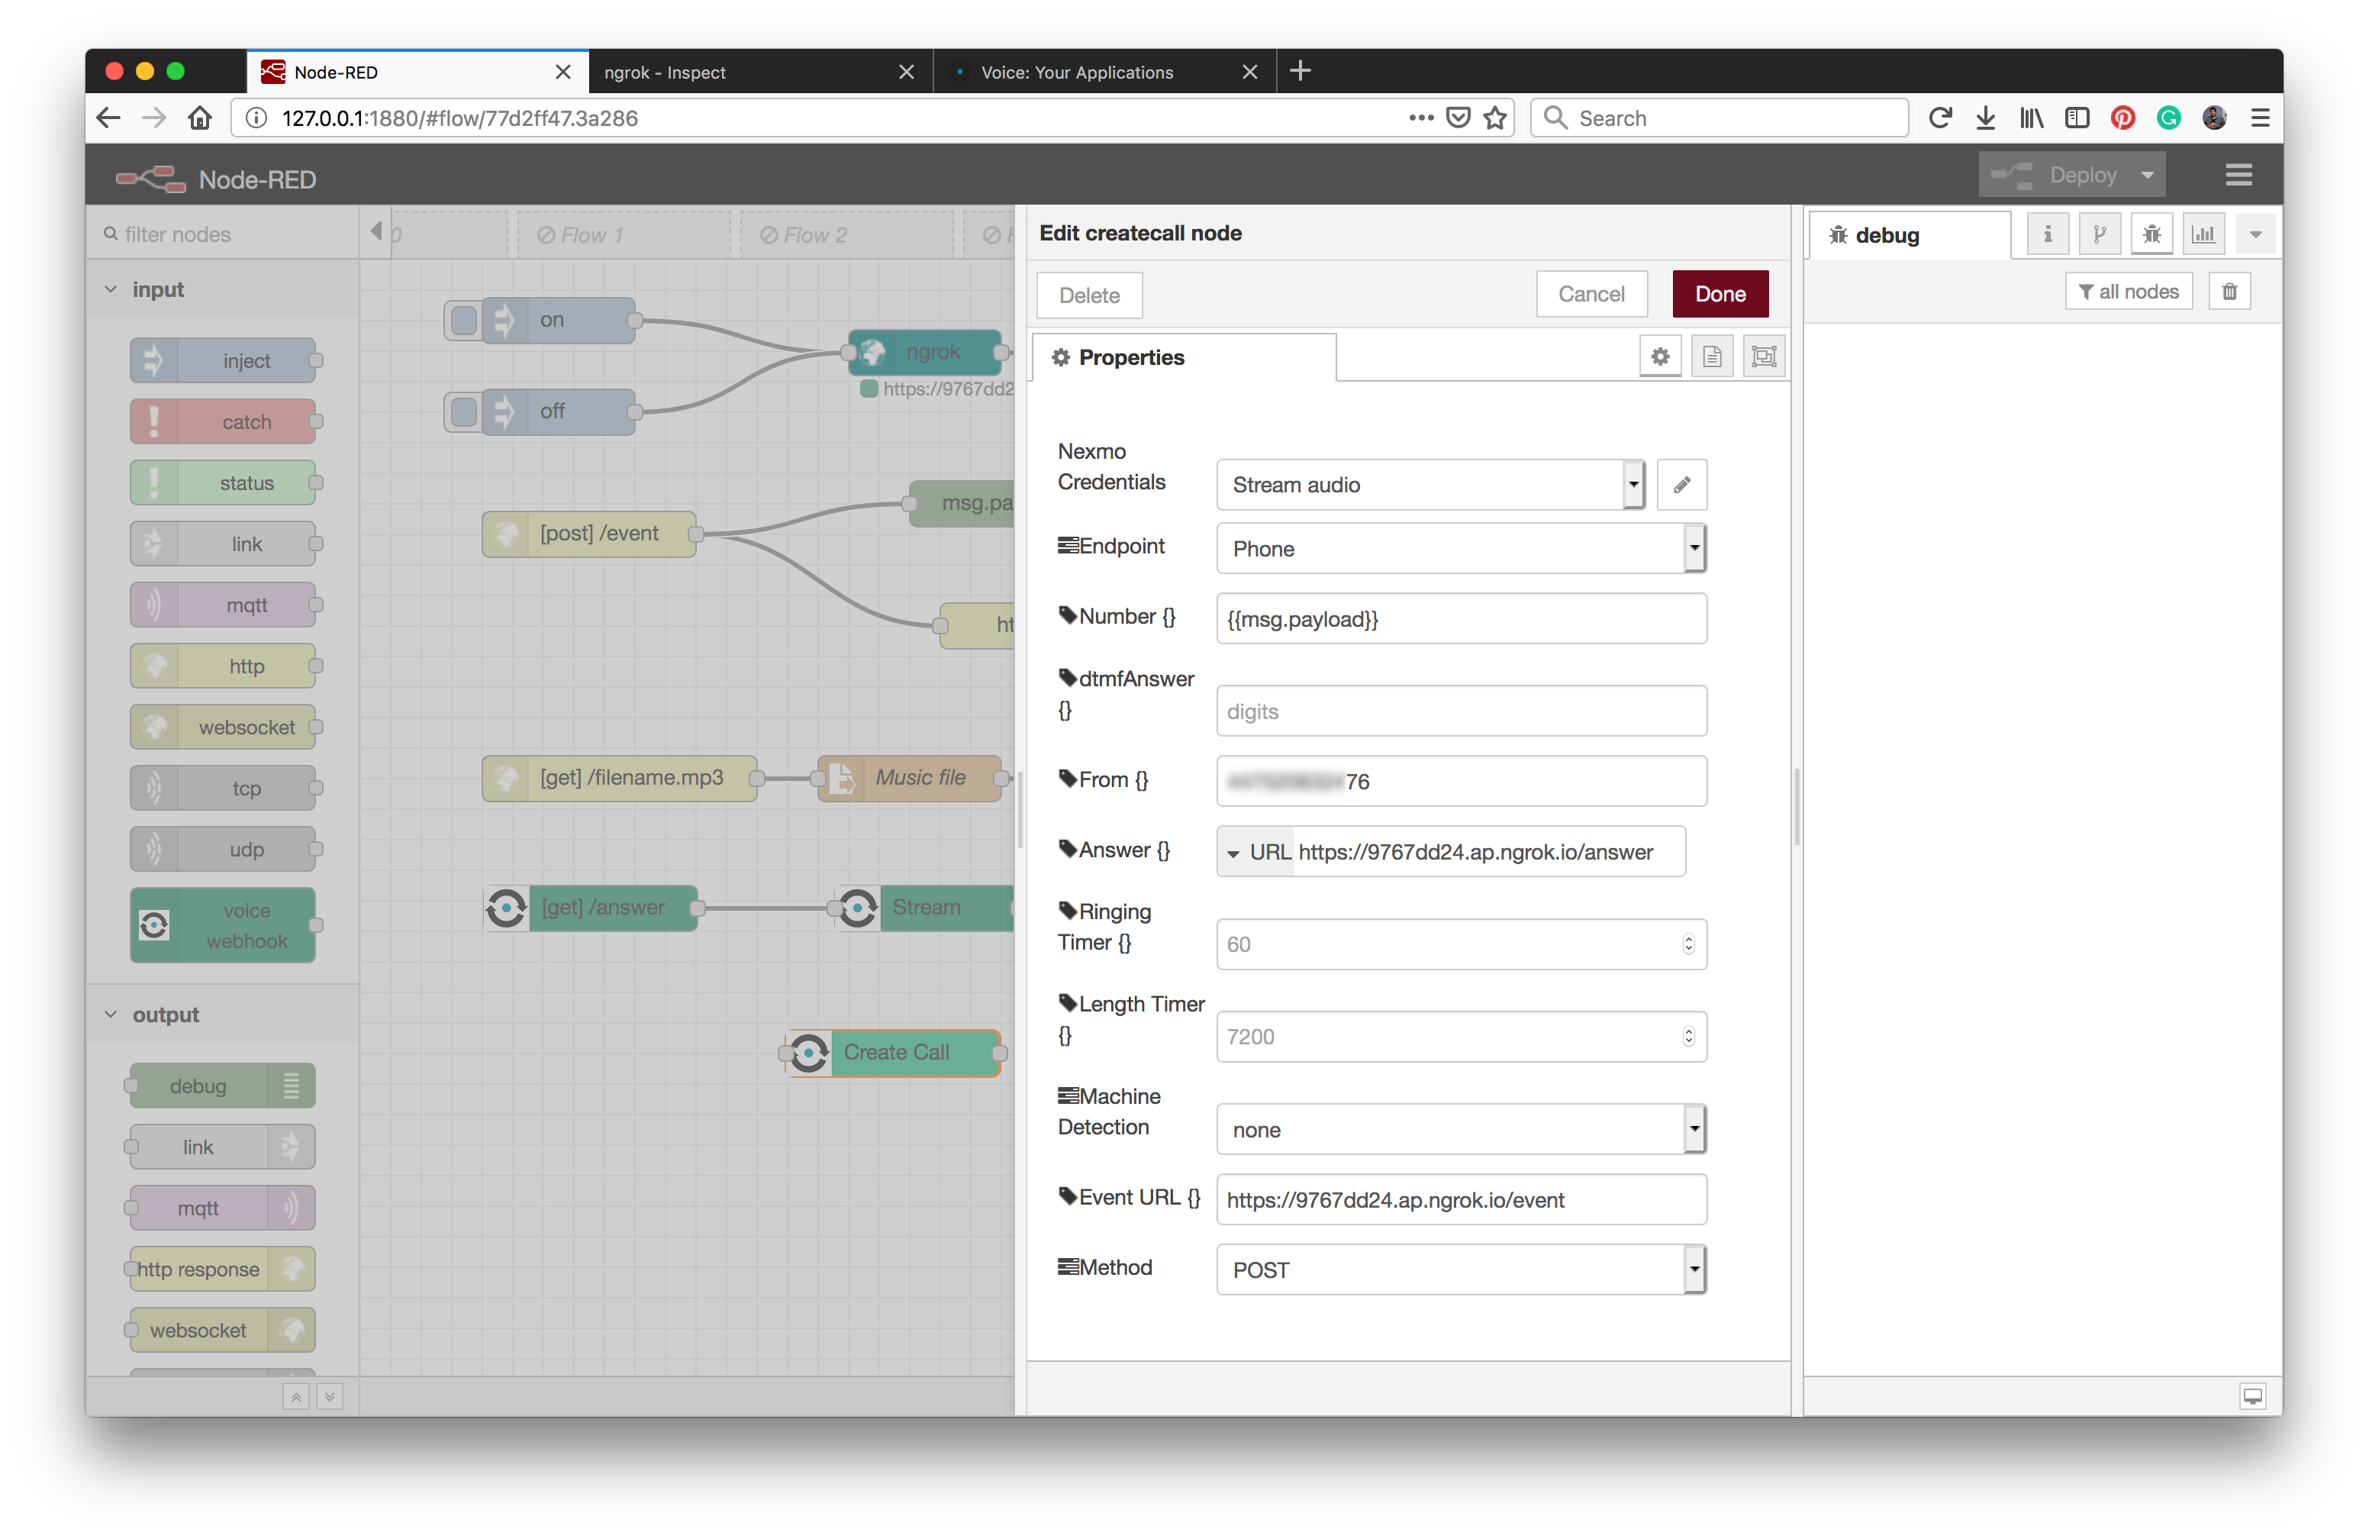Toggle the 'on' inject node button
The height and width of the screenshot is (1539, 2369).
tap(464, 321)
